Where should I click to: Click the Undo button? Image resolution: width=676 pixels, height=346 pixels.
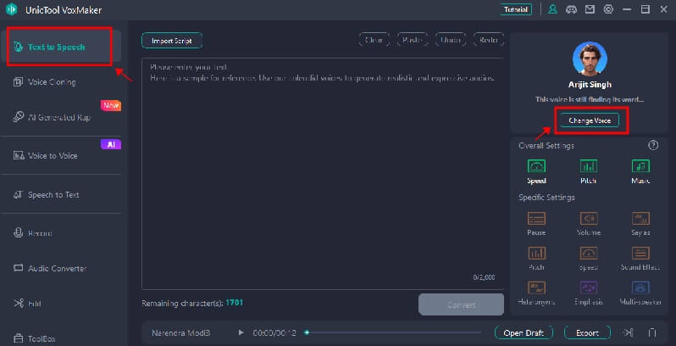click(451, 40)
